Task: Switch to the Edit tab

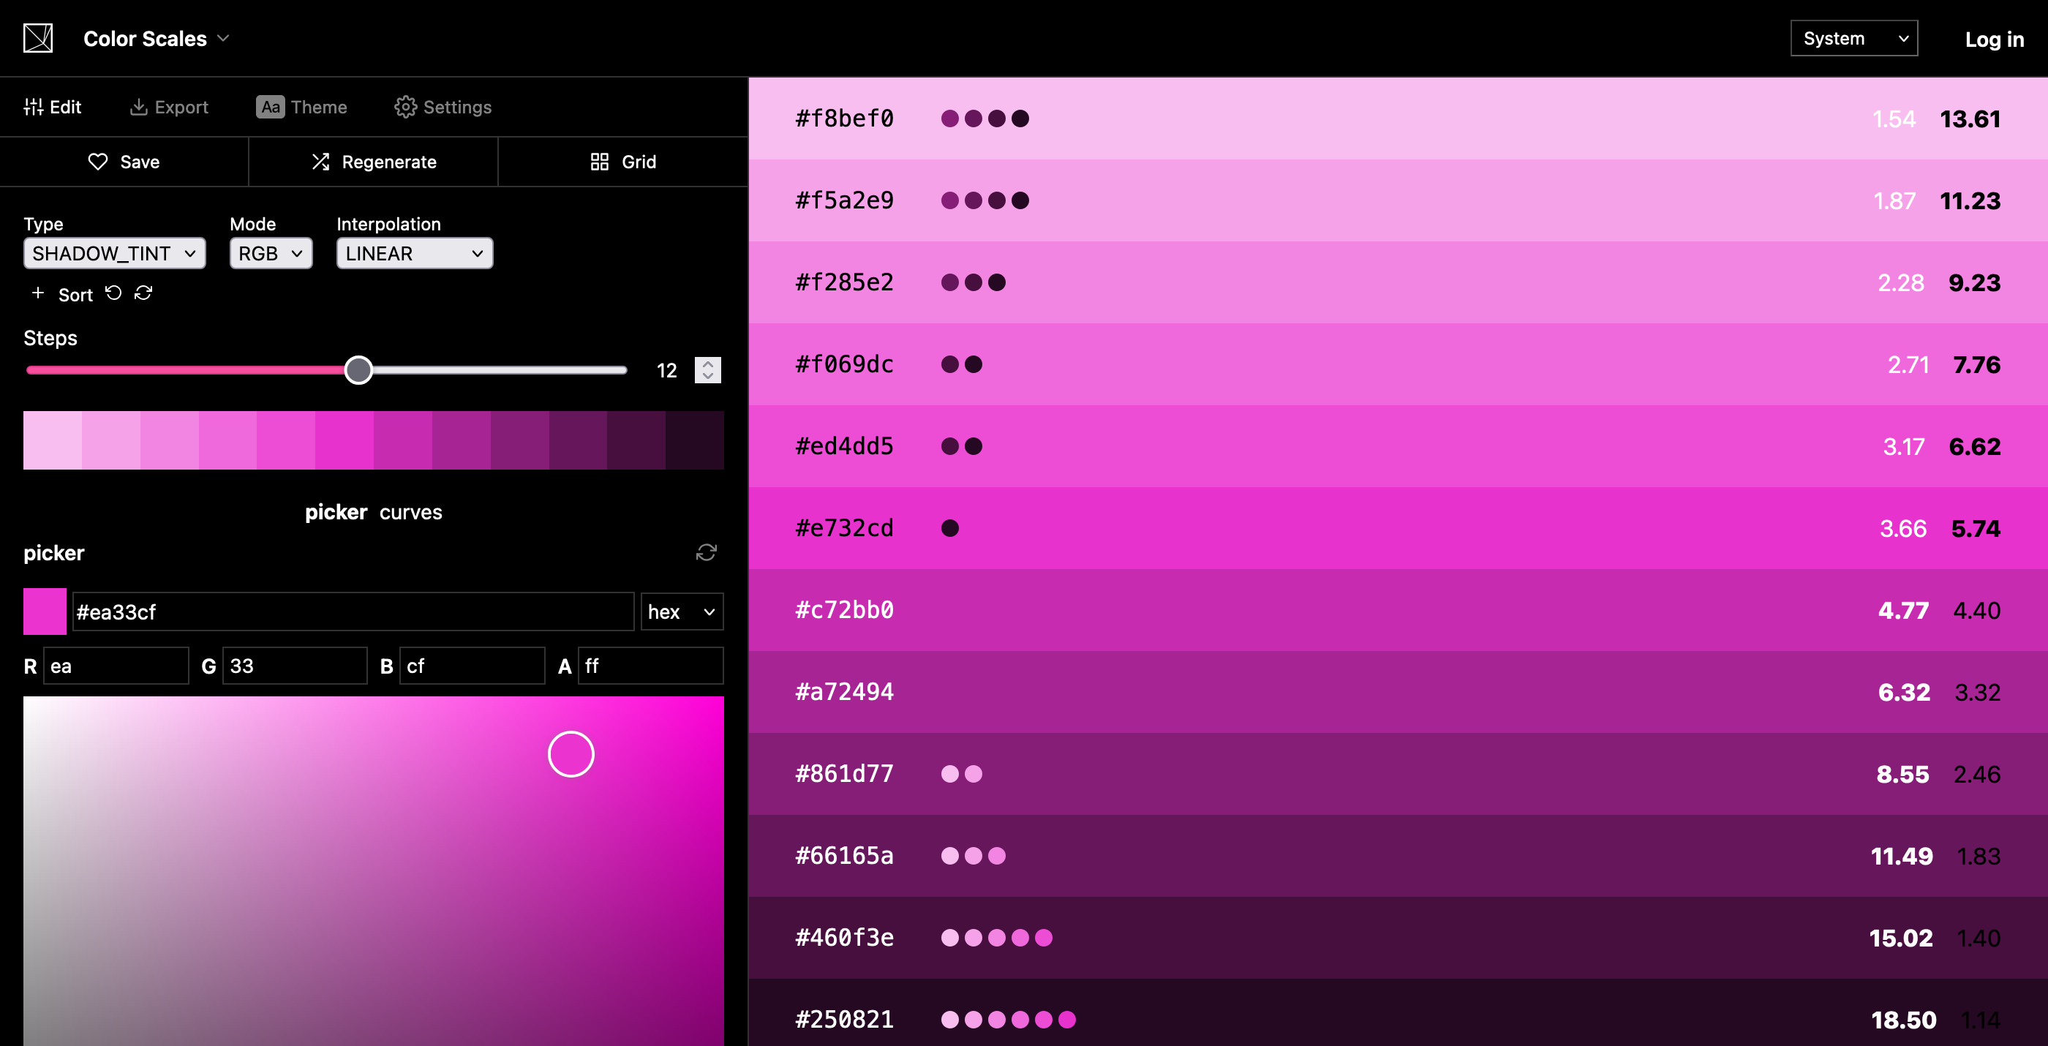Action: [x=53, y=107]
